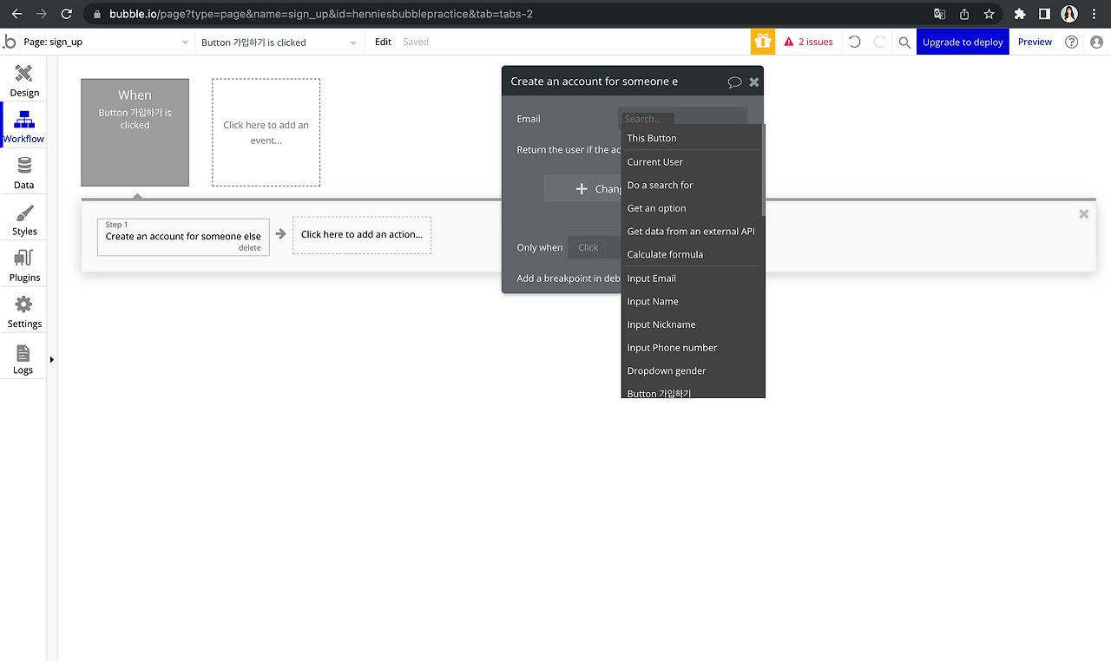Open the Plugins tab in the sidebar
1111x661 pixels.
tap(24, 265)
